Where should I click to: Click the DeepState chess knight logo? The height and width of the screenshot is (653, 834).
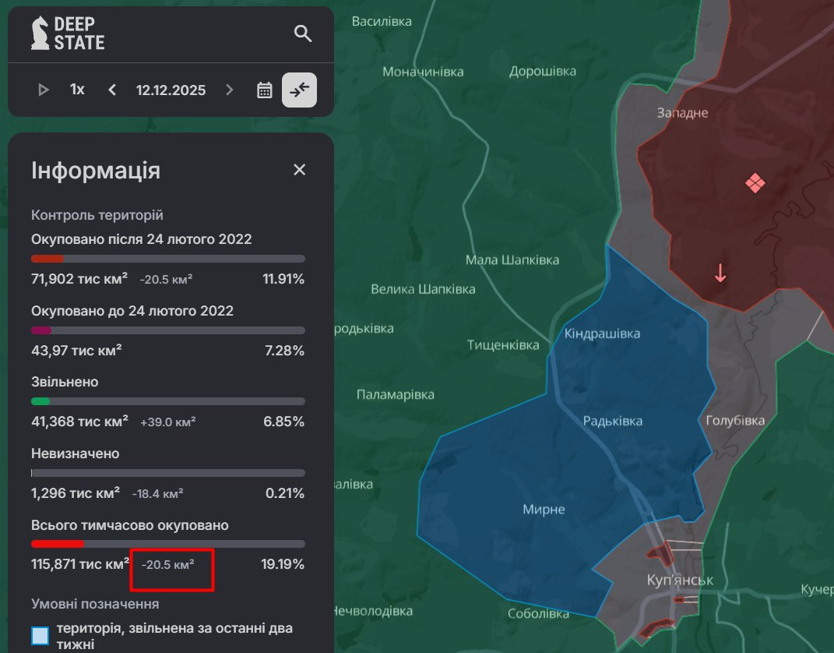[x=40, y=33]
